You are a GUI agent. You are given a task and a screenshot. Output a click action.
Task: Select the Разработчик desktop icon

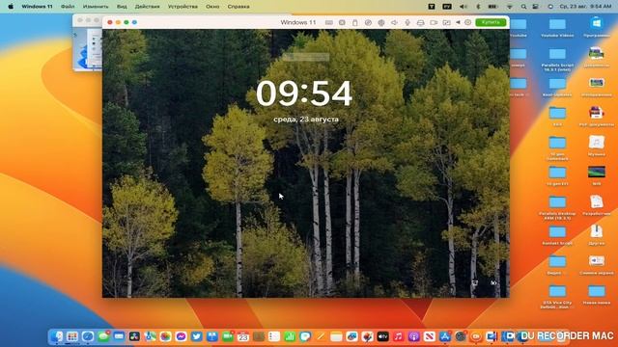(597, 205)
